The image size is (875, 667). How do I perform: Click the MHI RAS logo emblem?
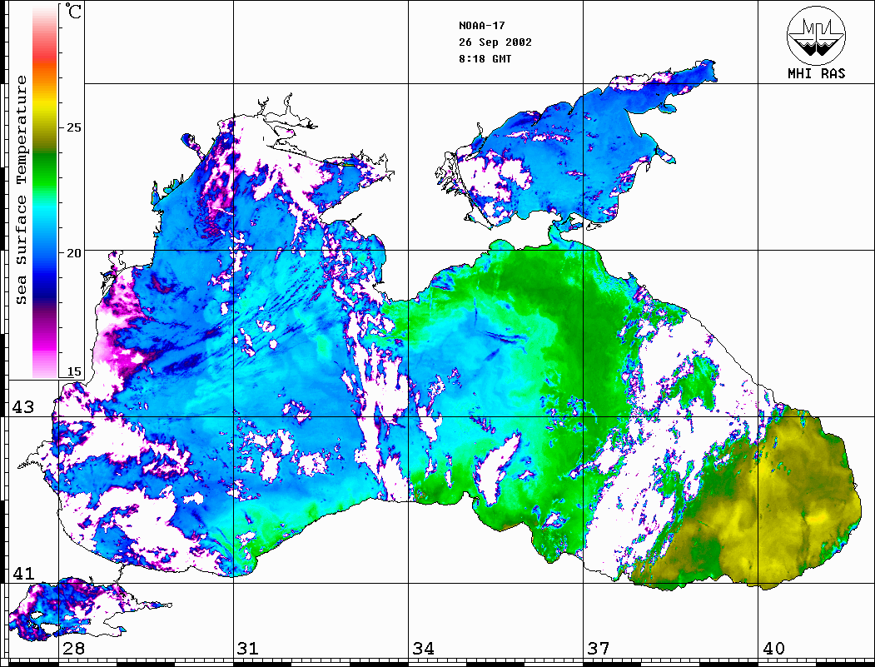point(817,35)
